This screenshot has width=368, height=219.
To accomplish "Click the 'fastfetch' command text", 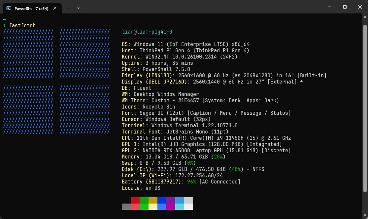I will (x=22, y=25).
